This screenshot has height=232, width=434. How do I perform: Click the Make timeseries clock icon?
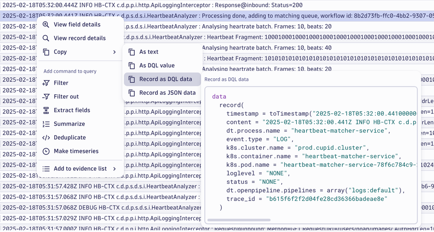coord(46,151)
